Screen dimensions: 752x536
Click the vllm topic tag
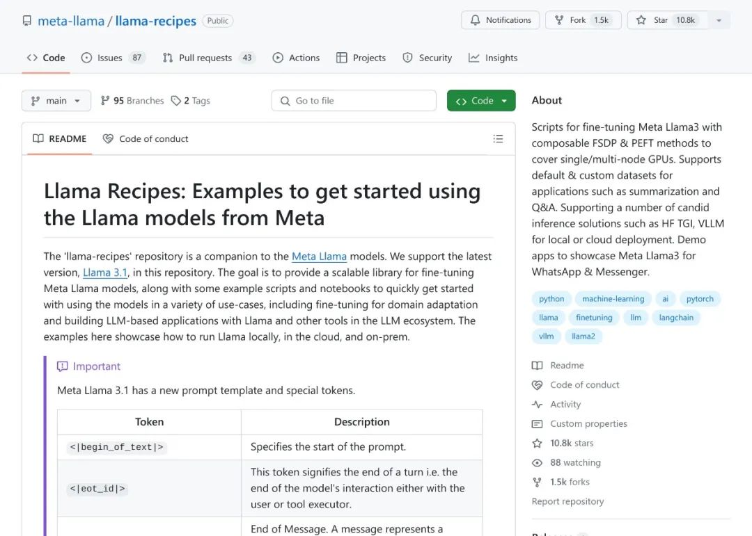[547, 336]
